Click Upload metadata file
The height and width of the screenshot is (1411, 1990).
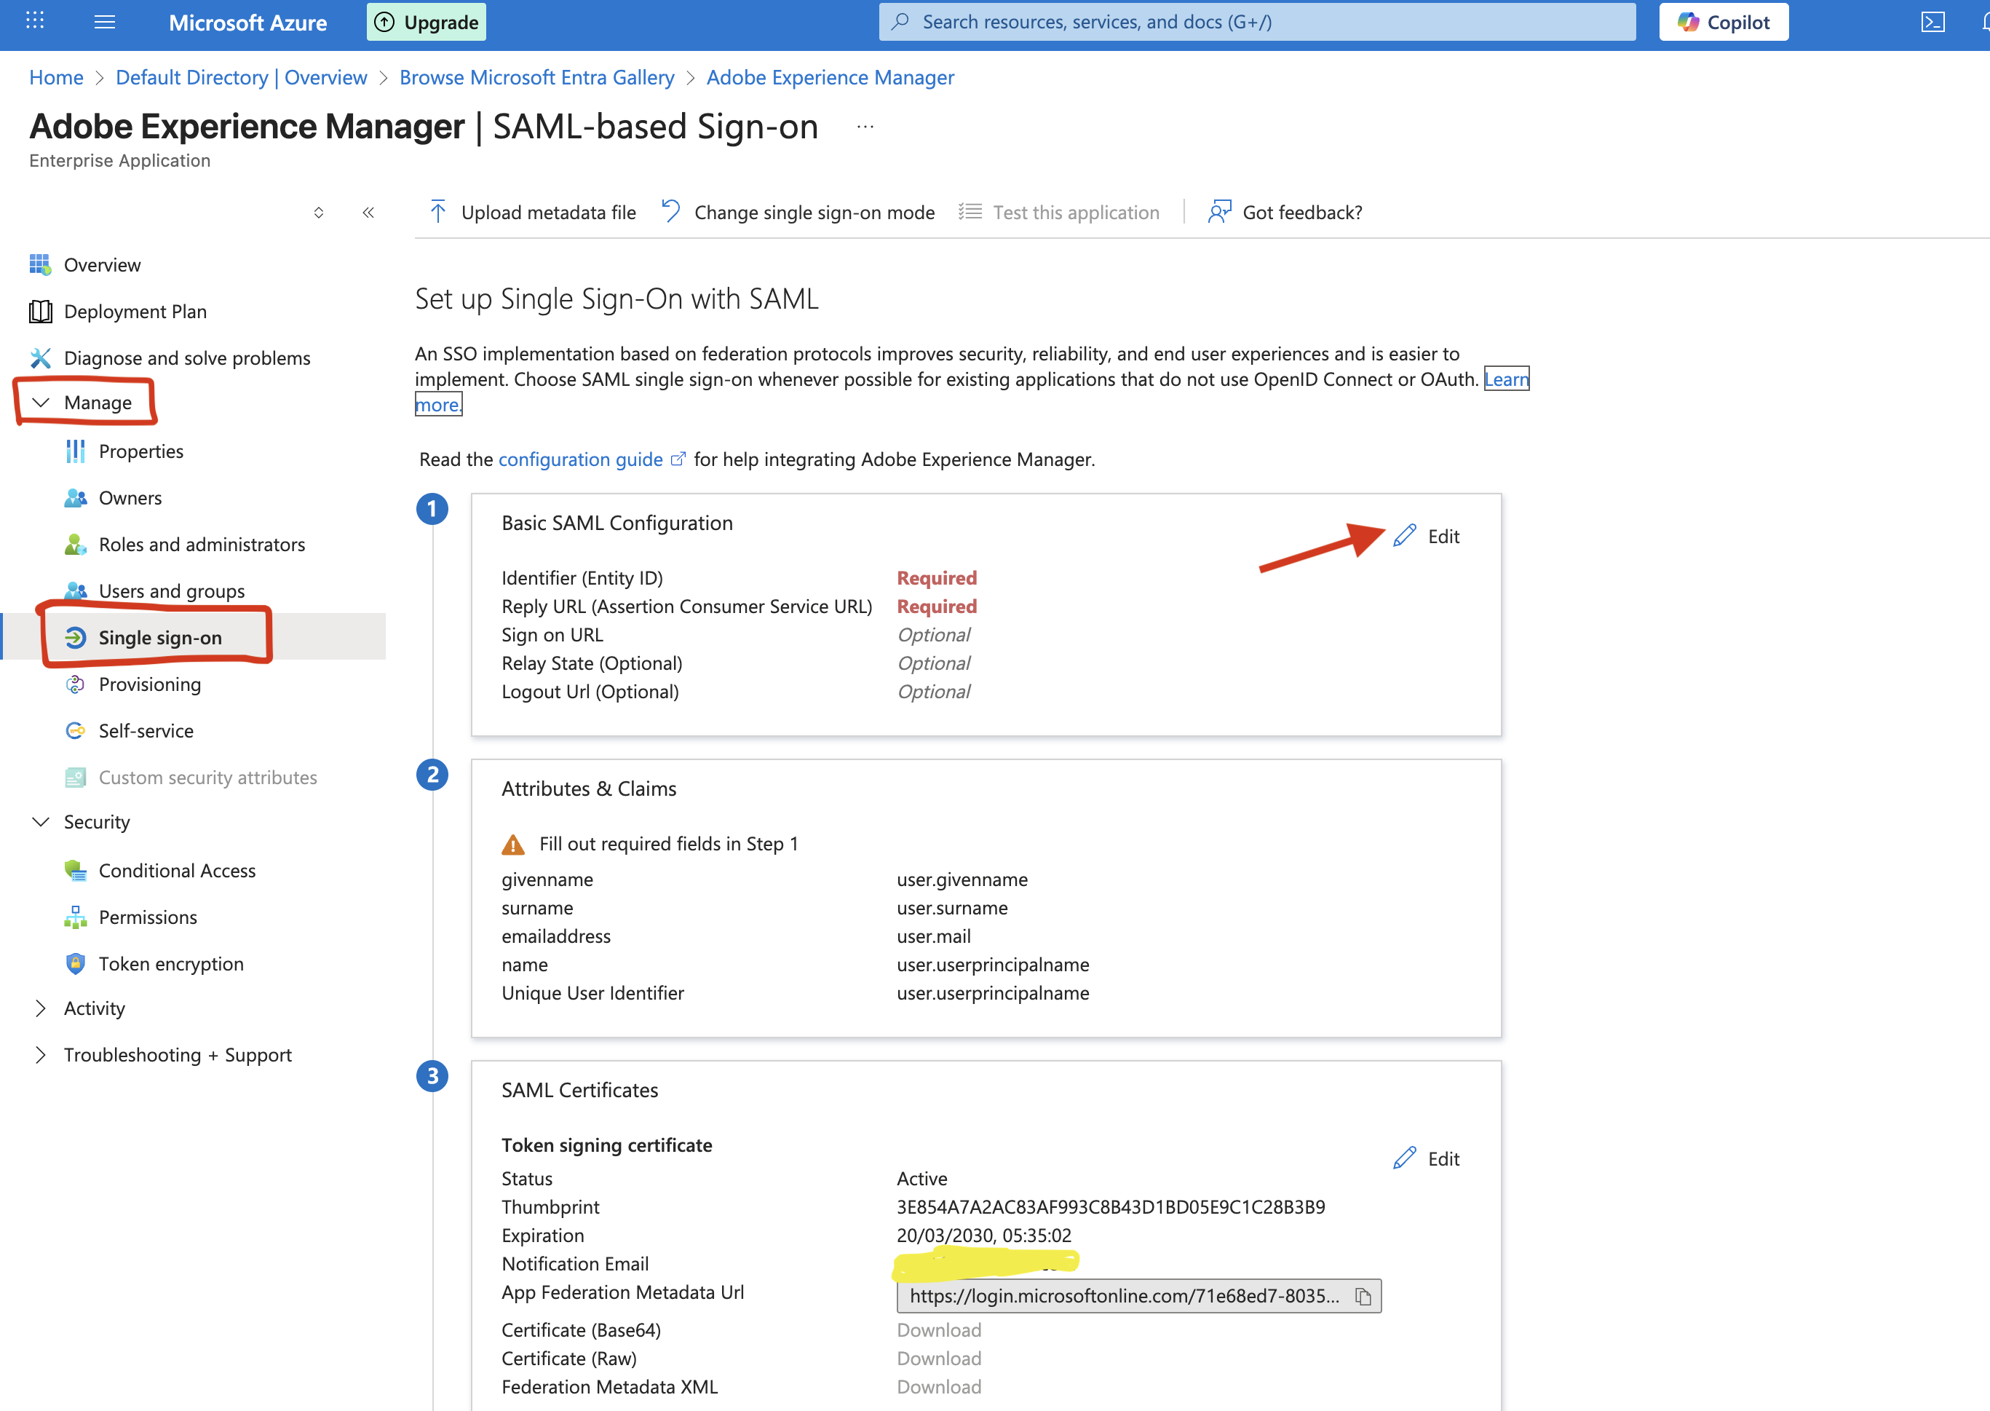pos(534,213)
